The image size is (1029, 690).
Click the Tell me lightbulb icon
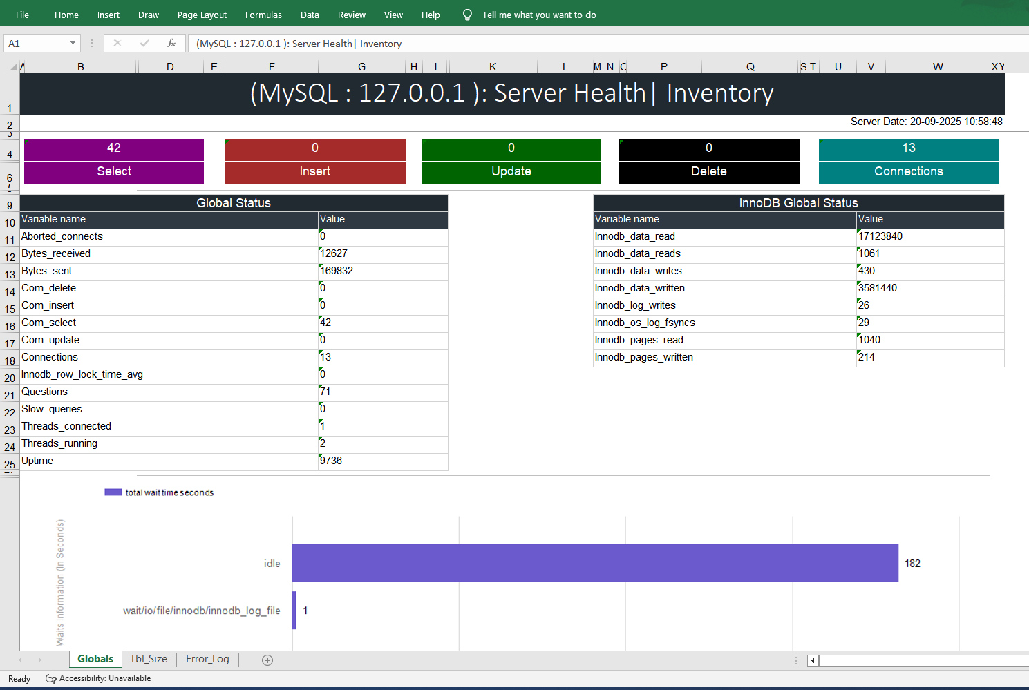click(x=467, y=15)
